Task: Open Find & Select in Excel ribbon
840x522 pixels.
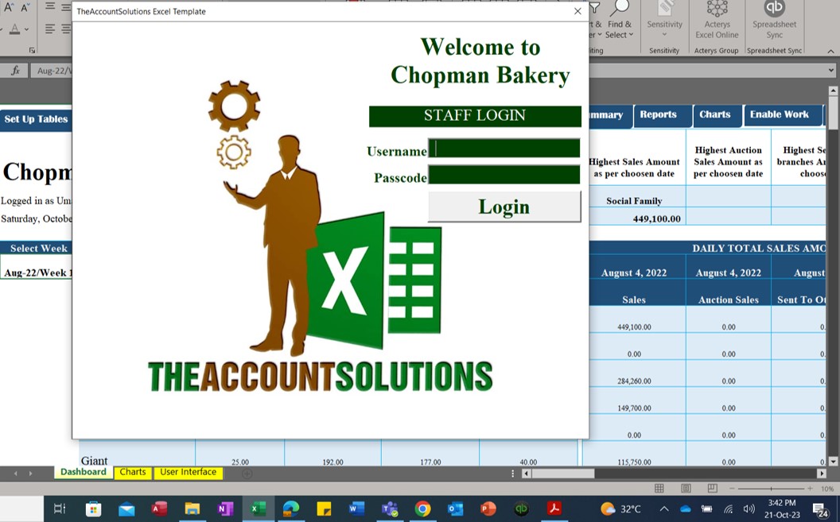Action: (x=620, y=21)
